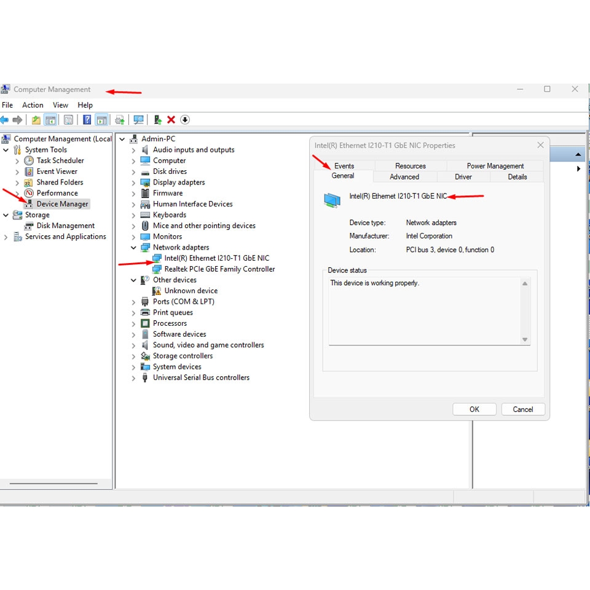The width and height of the screenshot is (590, 590).
Task: Open Device Manager in the left tree
Action: tap(62, 204)
